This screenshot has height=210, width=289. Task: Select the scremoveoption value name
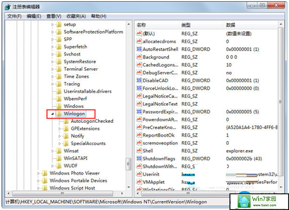tap(160, 143)
